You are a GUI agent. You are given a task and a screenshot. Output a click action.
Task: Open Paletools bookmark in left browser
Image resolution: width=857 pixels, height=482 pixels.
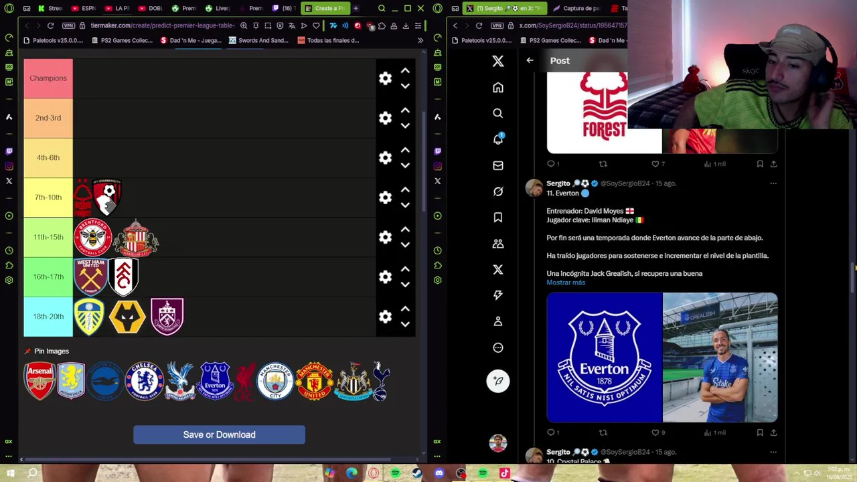54,40
